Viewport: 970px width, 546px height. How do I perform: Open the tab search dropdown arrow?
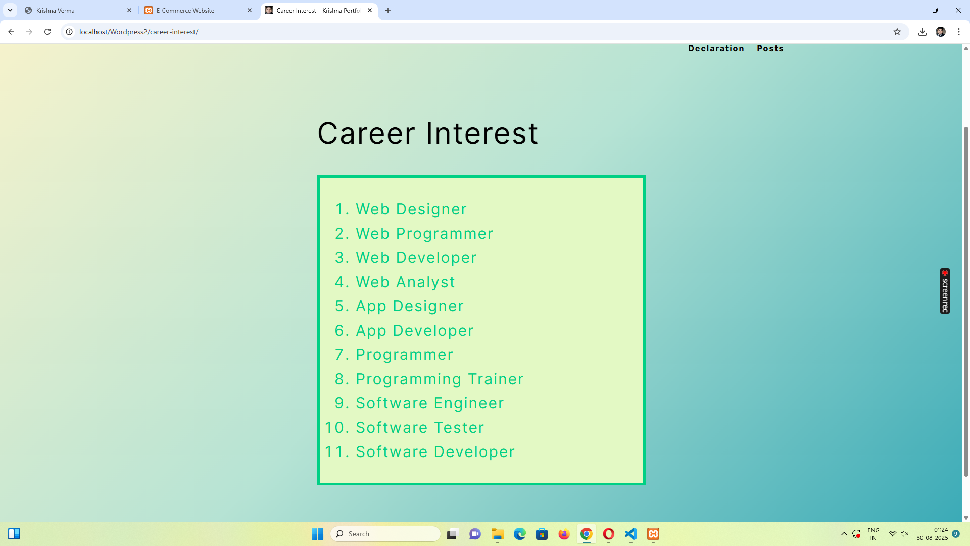10,10
